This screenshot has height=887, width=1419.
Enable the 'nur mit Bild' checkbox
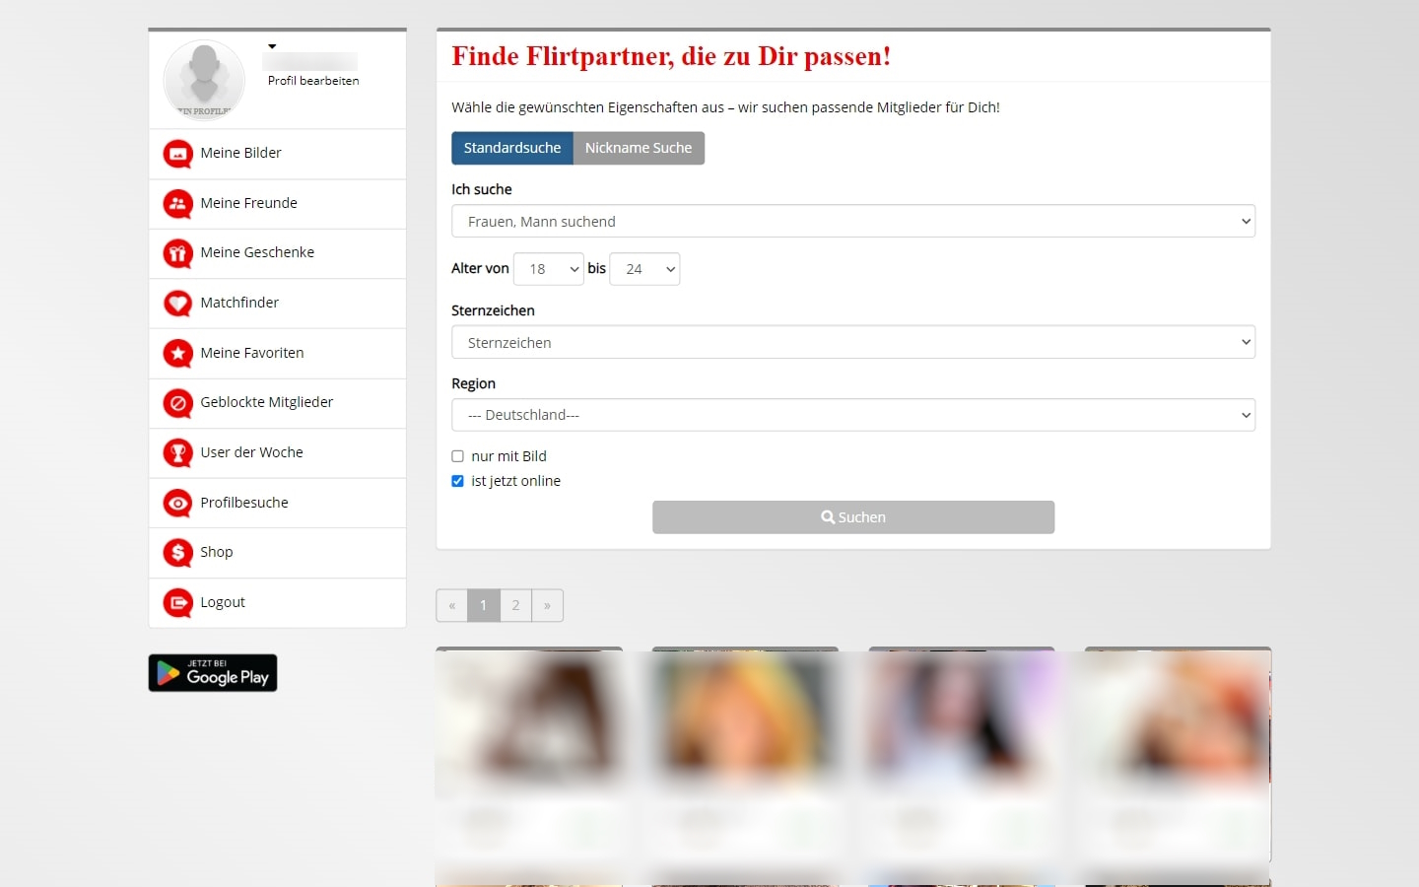click(x=457, y=456)
